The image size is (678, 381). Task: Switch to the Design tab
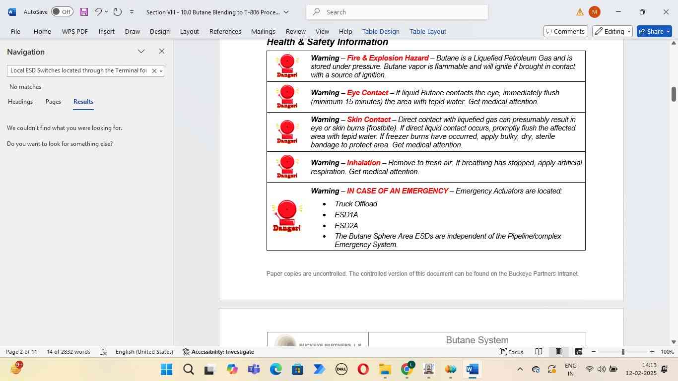pos(159,31)
